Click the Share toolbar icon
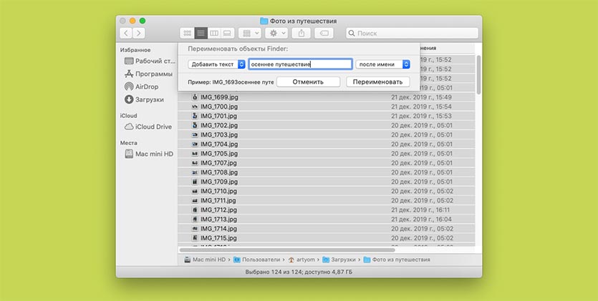This screenshot has height=301, width=598. (x=302, y=33)
